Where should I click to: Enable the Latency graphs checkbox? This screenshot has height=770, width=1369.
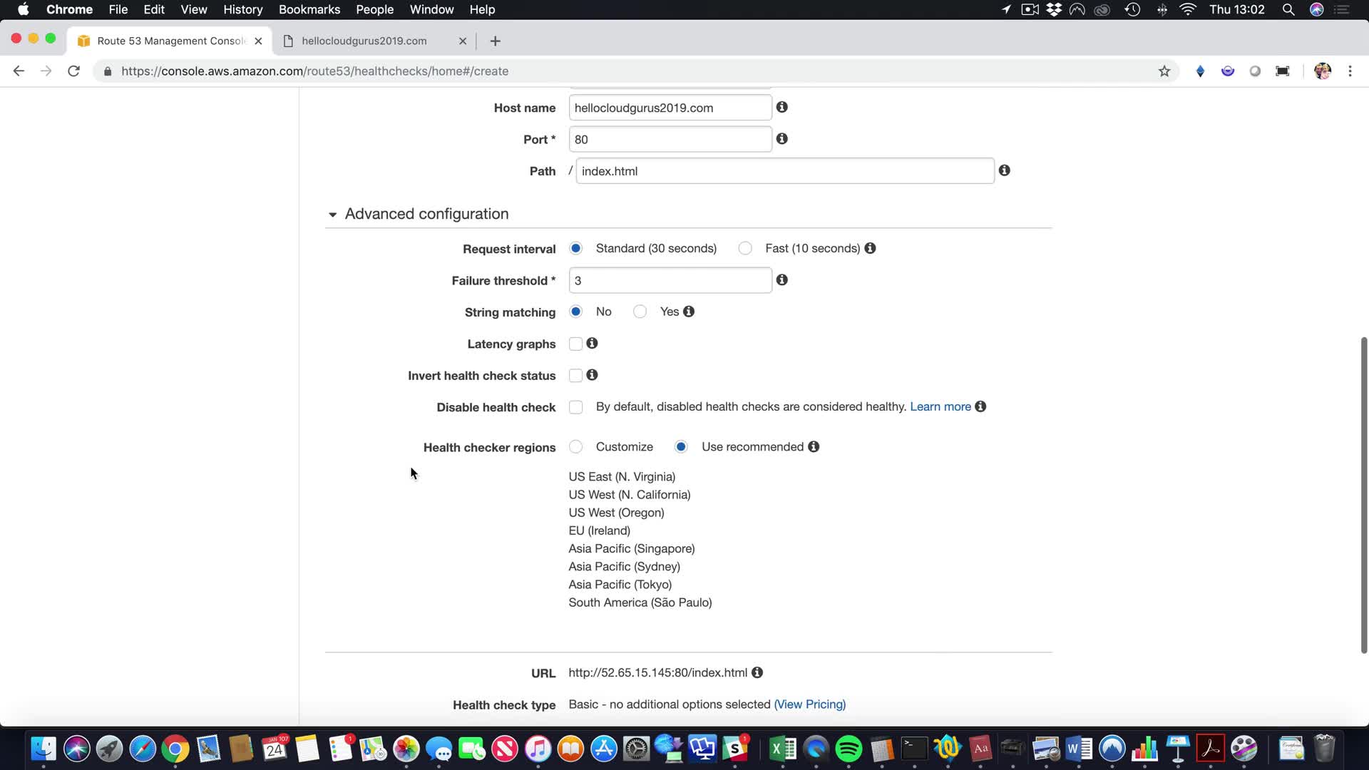[575, 344]
